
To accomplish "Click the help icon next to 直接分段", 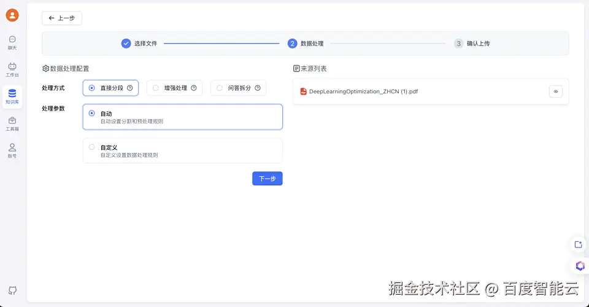I will [x=130, y=88].
